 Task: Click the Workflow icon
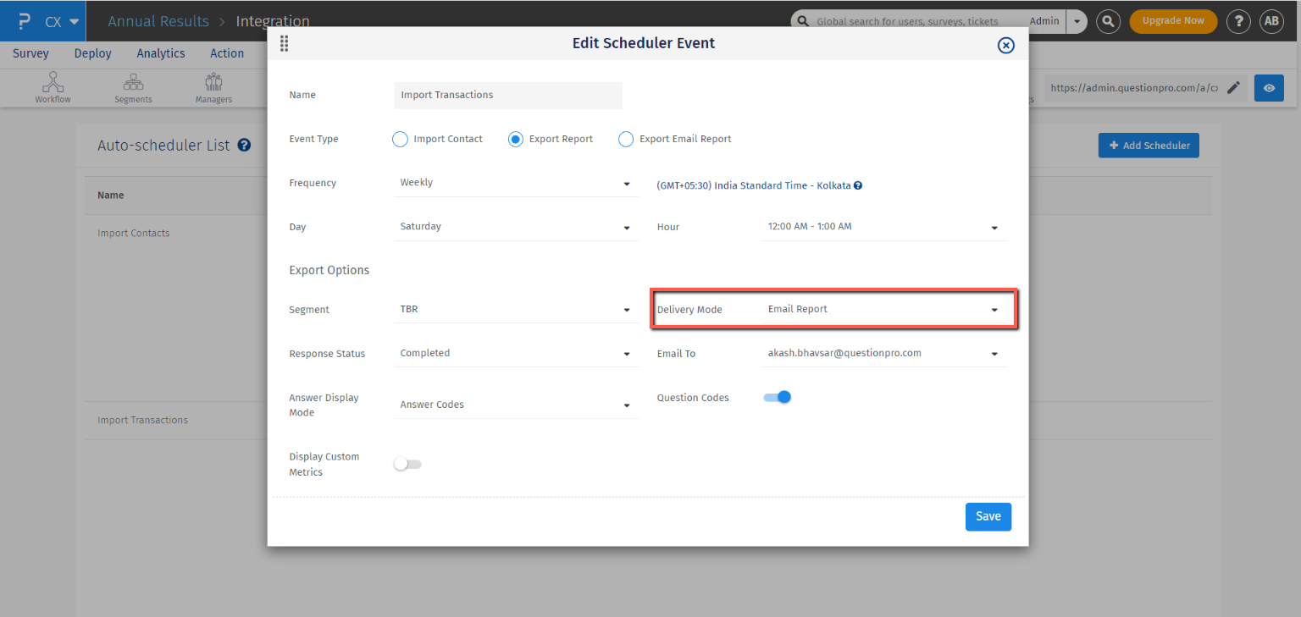coord(53,83)
